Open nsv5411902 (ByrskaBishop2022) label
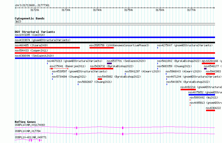This screenshot has width=222, height=143. point(179,61)
